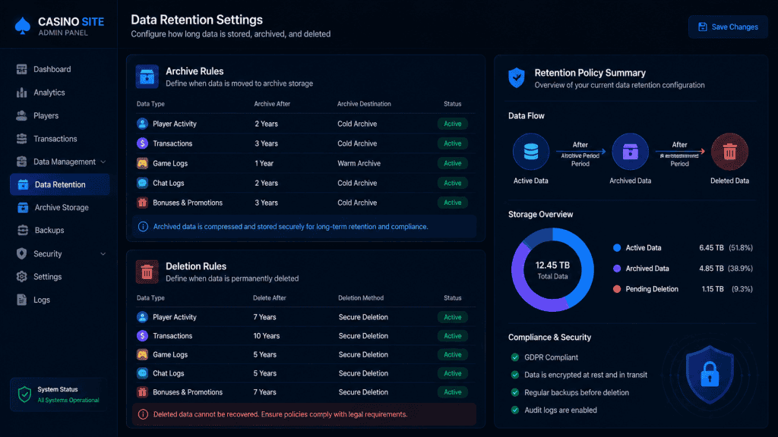778x437 pixels.
Task: Click the GDPR Compliant check mark
Action: click(x=515, y=357)
